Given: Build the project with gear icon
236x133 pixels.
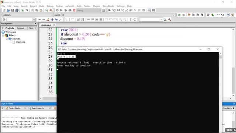Looking at the screenshot, I should pos(57,10).
